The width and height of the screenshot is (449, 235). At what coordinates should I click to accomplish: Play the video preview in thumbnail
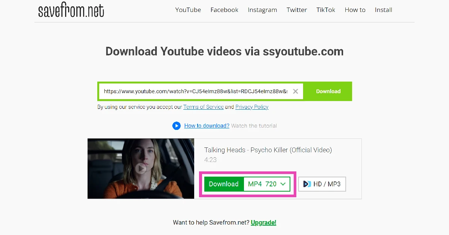point(141,169)
